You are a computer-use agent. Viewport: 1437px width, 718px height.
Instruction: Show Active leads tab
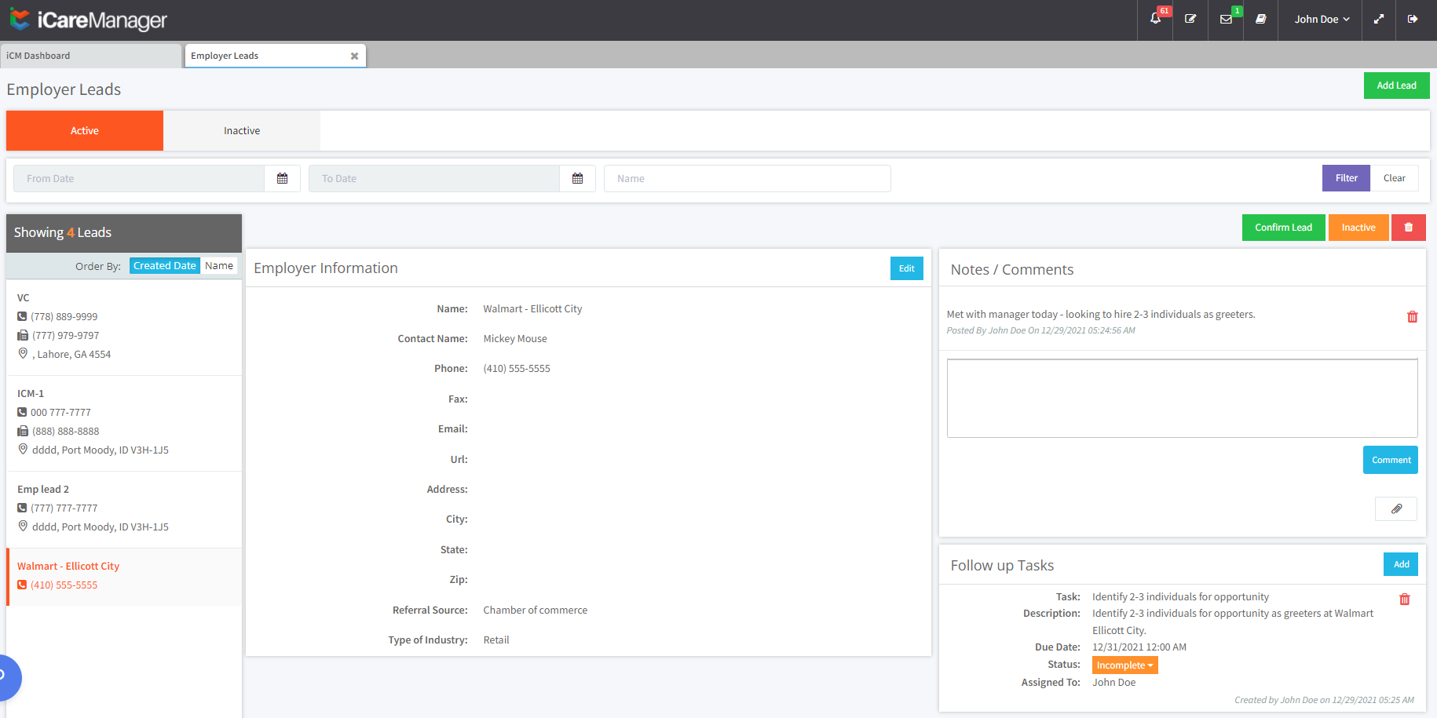(x=85, y=131)
